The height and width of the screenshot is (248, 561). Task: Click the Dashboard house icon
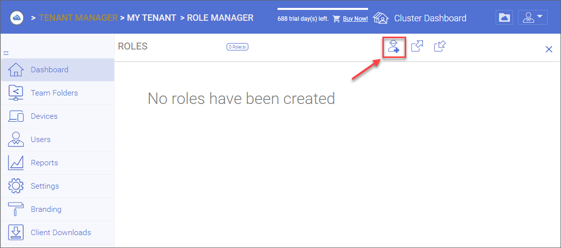pyautogui.click(x=16, y=69)
